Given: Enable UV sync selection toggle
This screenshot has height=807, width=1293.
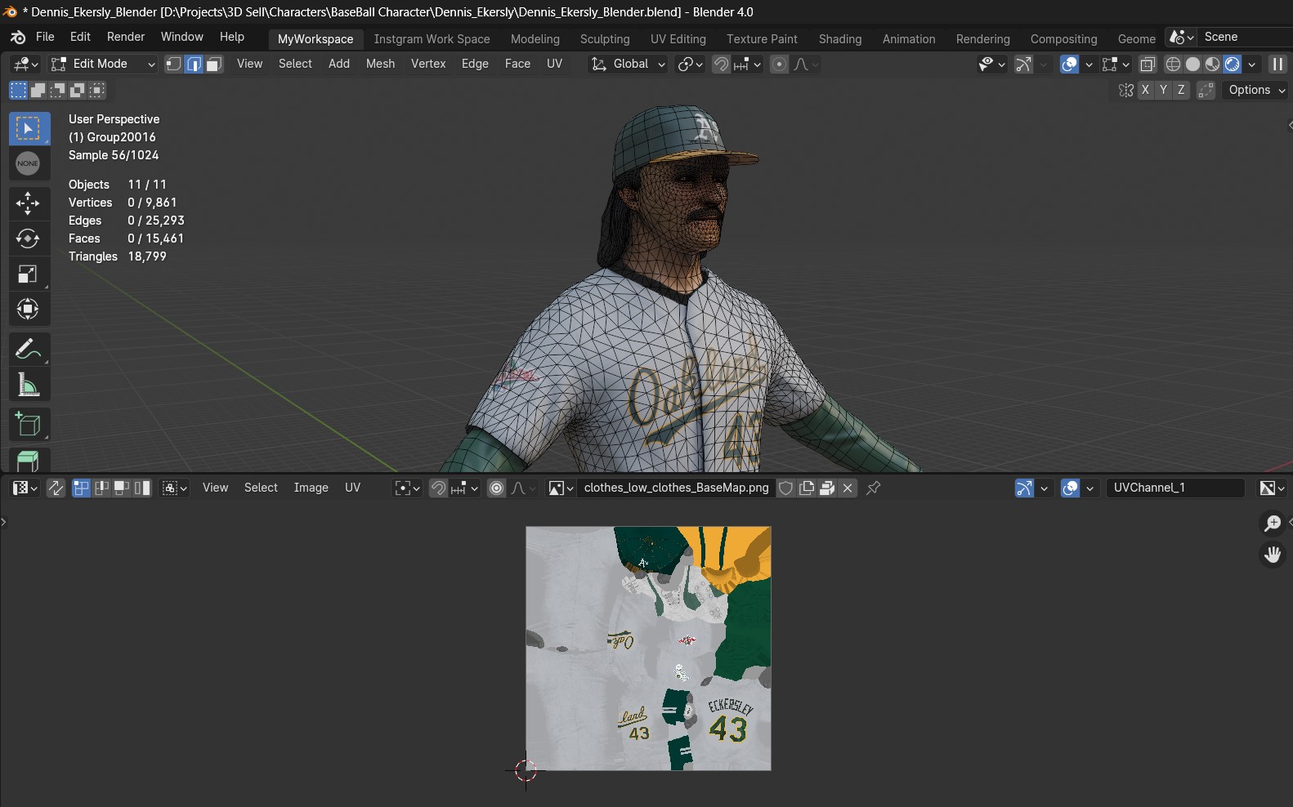Looking at the screenshot, I should (56, 488).
